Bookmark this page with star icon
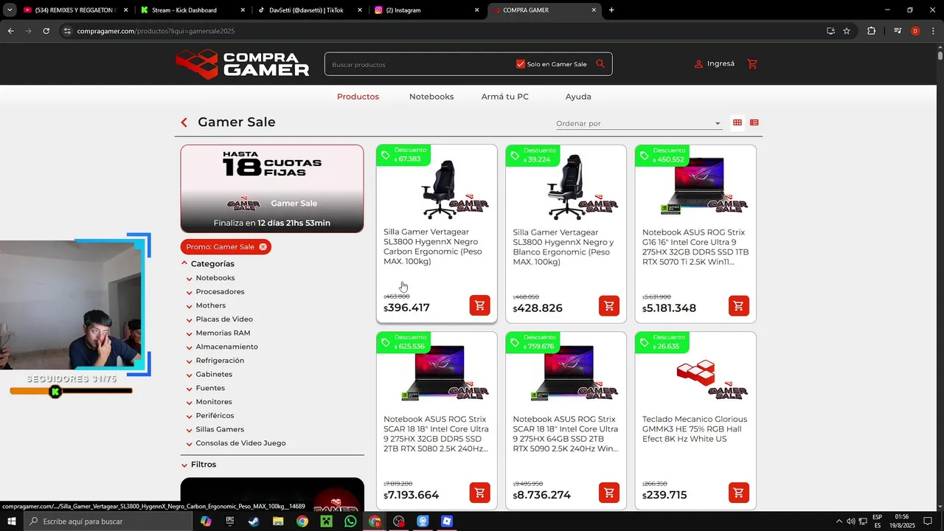This screenshot has width=944, height=531. 847,31
